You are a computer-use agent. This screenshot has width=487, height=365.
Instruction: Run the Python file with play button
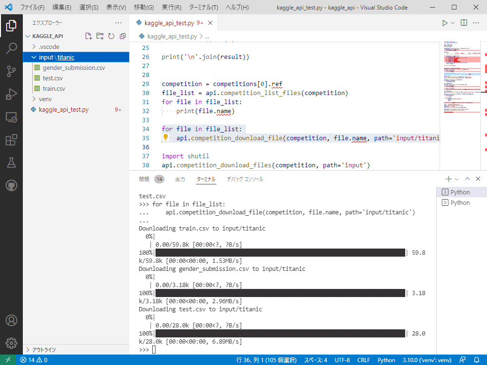pos(444,22)
